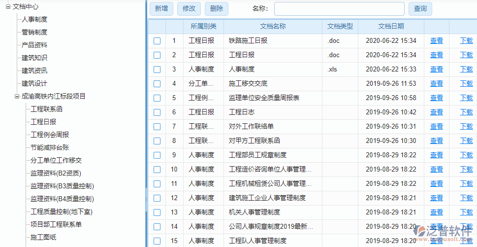Download the 铁路施工日报 document
This screenshot has height=247, width=477.
click(x=466, y=41)
